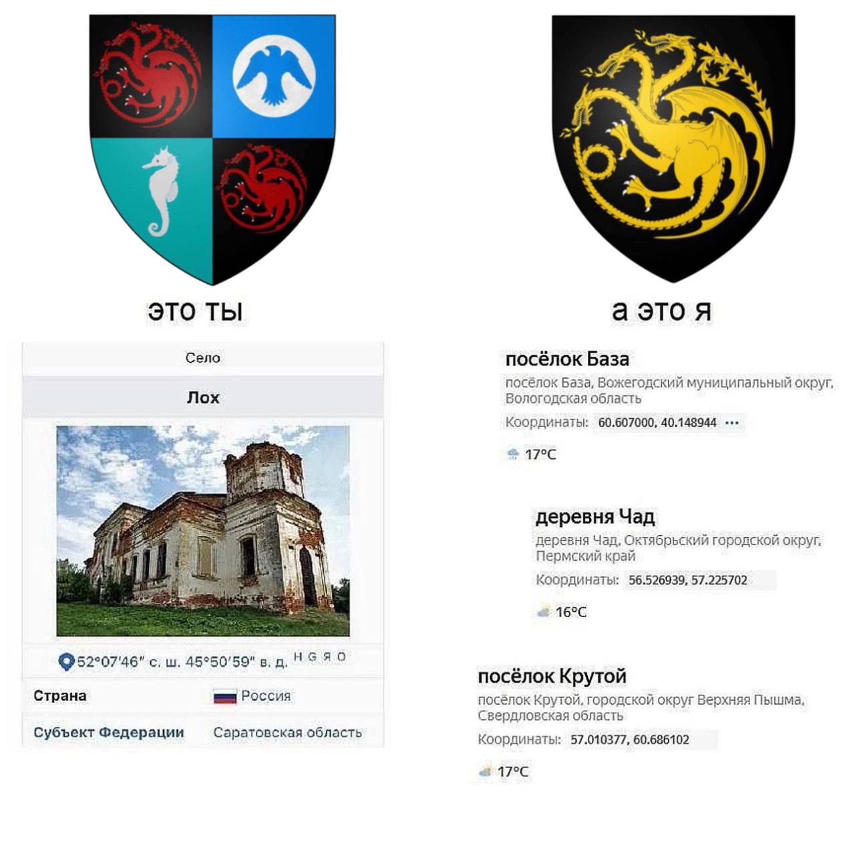Open the ruined church photo thumbnail

click(x=203, y=531)
